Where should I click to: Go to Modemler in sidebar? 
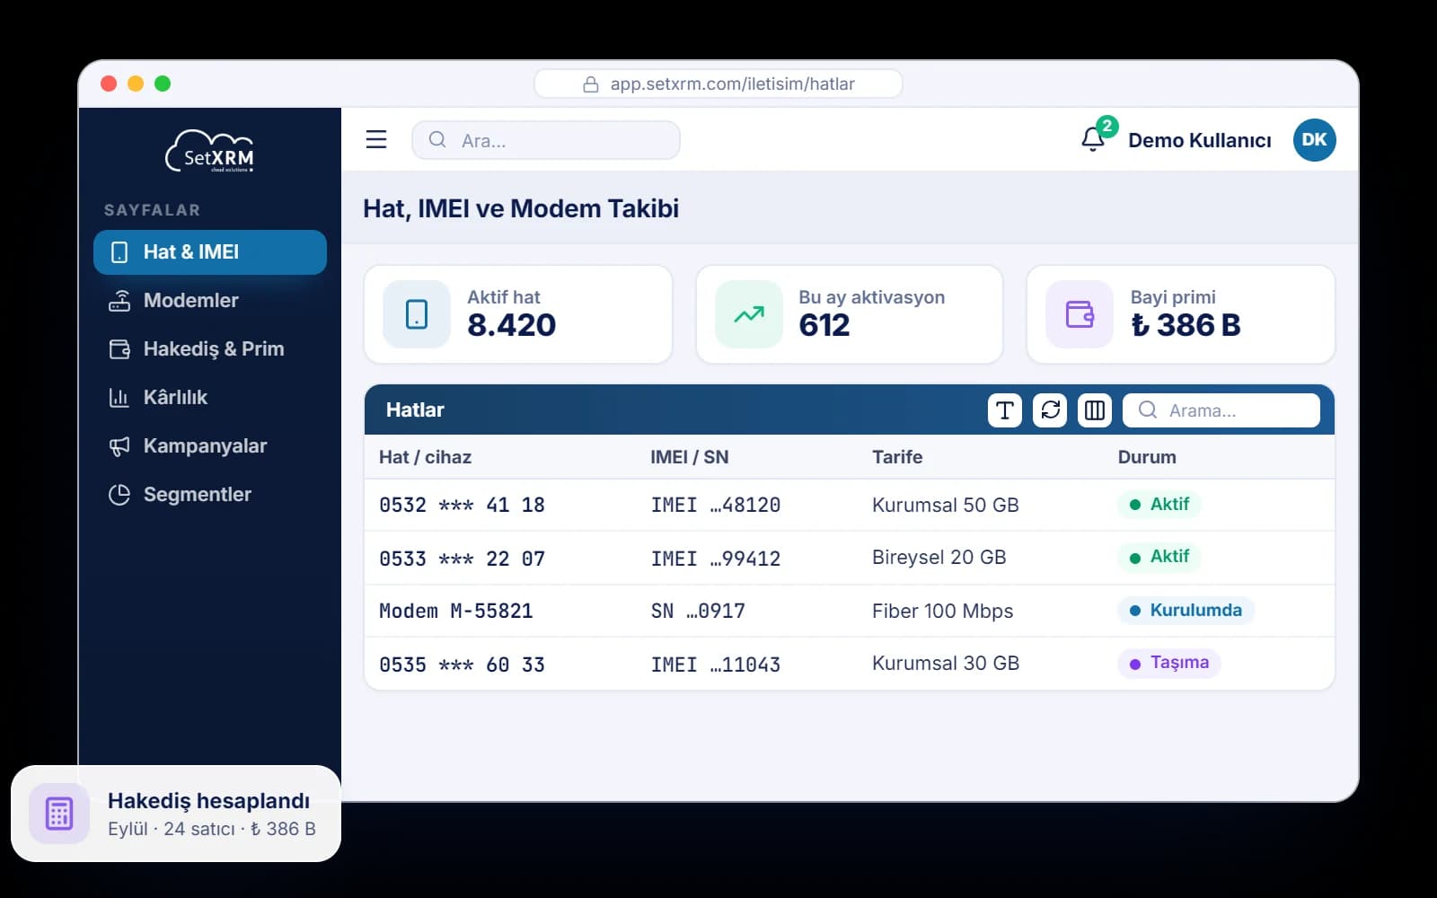pos(210,301)
